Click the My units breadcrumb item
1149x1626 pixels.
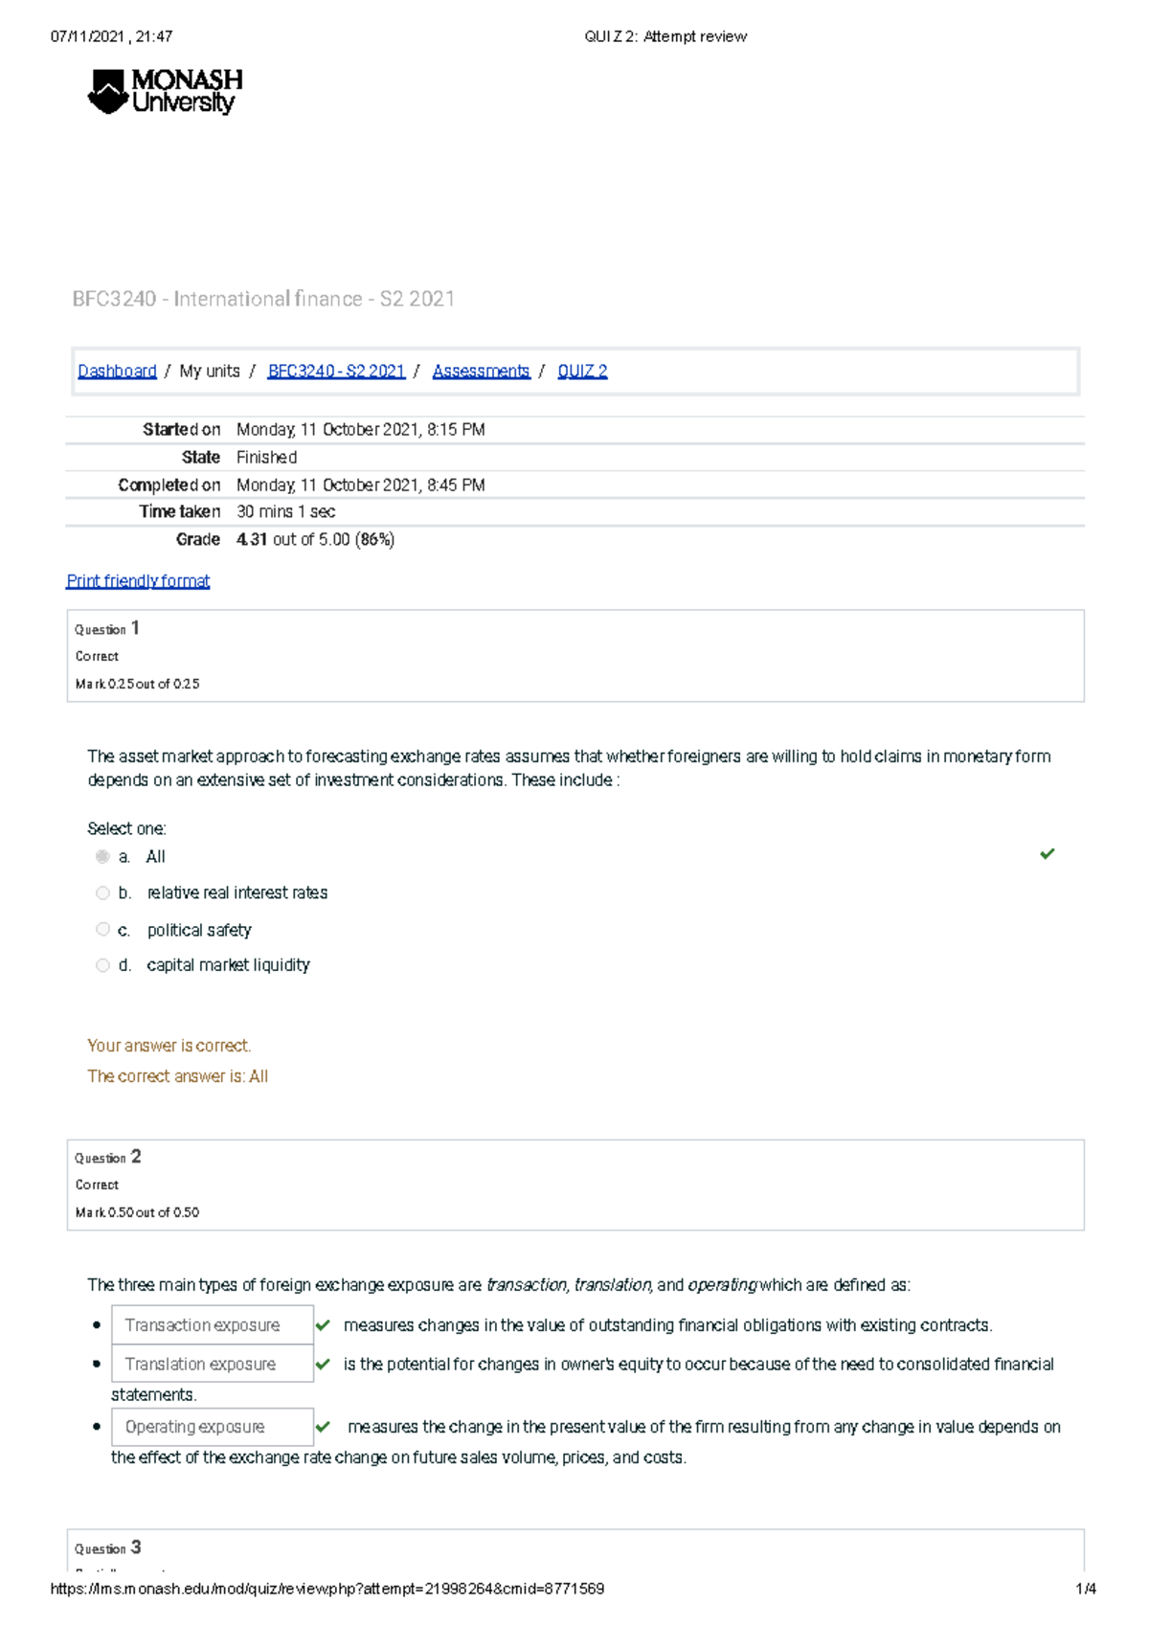pyautogui.click(x=210, y=372)
